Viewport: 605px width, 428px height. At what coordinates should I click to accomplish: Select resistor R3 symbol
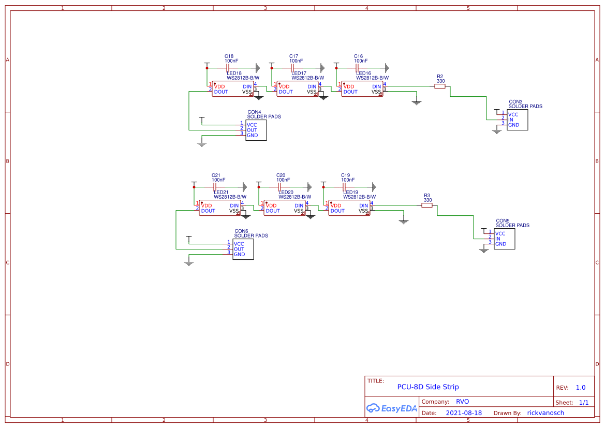[427, 205]
